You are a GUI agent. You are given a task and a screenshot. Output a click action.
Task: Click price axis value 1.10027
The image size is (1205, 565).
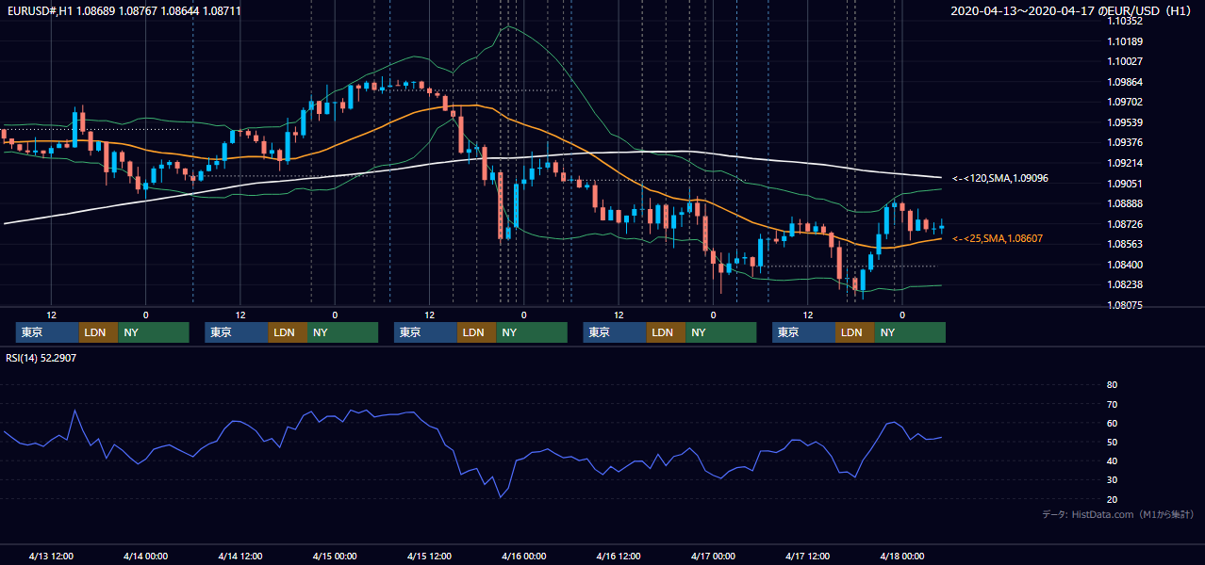[1125, 61]
